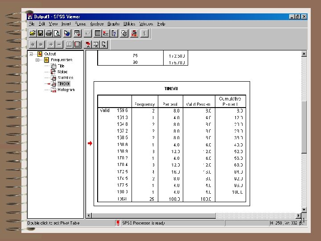Click the Export output toolbar icon

click(x=67, y=33)
